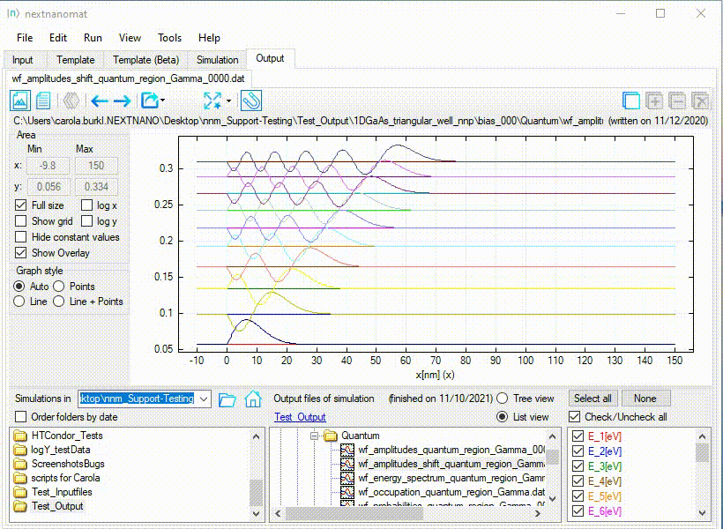Select the Test_Inputfiles folder
Image resolution: width=723 pixels, height=529 pixels.
click(61, 492)
